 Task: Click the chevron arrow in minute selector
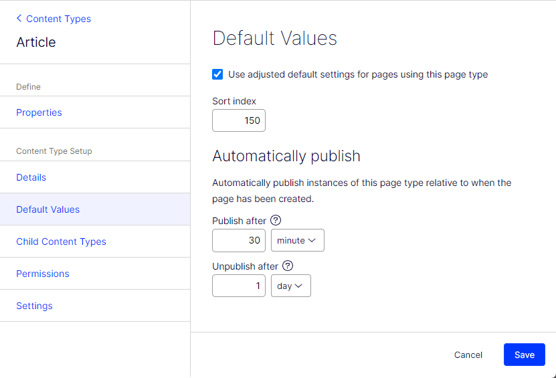[x=312, y=240]
